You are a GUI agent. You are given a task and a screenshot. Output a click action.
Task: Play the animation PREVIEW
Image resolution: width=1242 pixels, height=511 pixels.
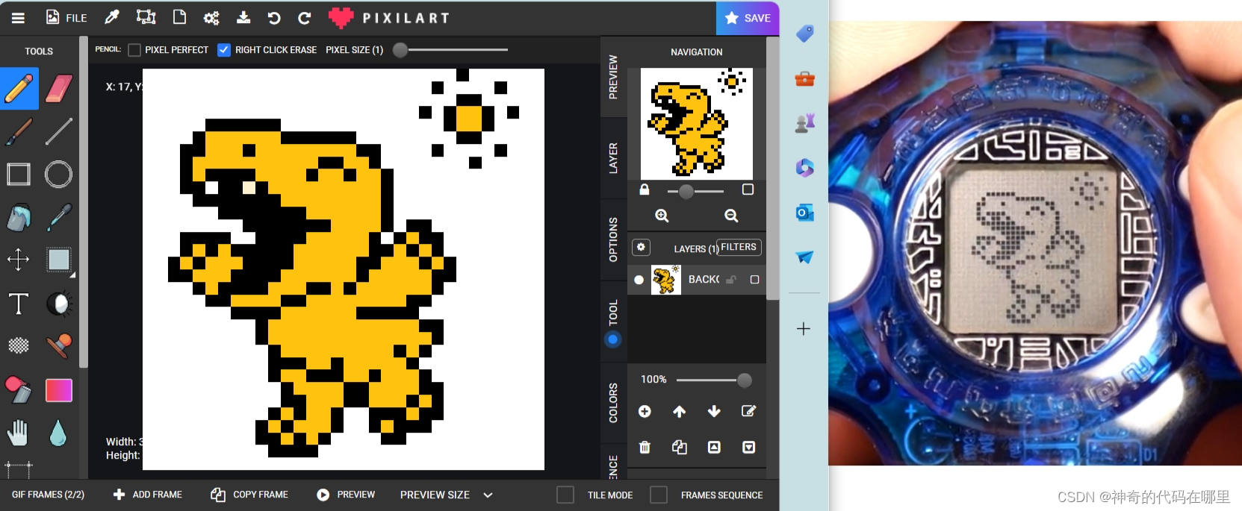[346, 495]
